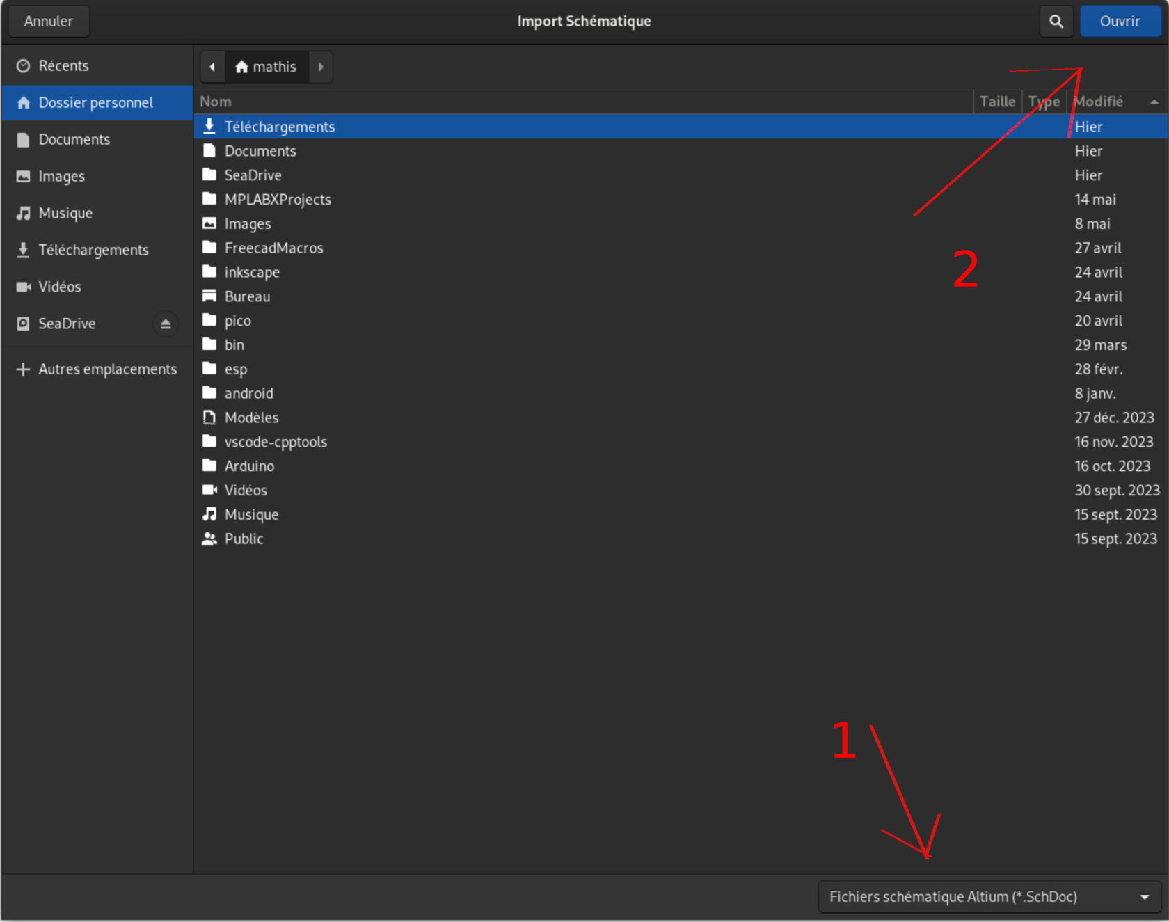Viewport: 1169px width, 922px height.
Task: Click the 27 déc. 2023 date
Action: pyautogui.click(x=1114, y=418)
